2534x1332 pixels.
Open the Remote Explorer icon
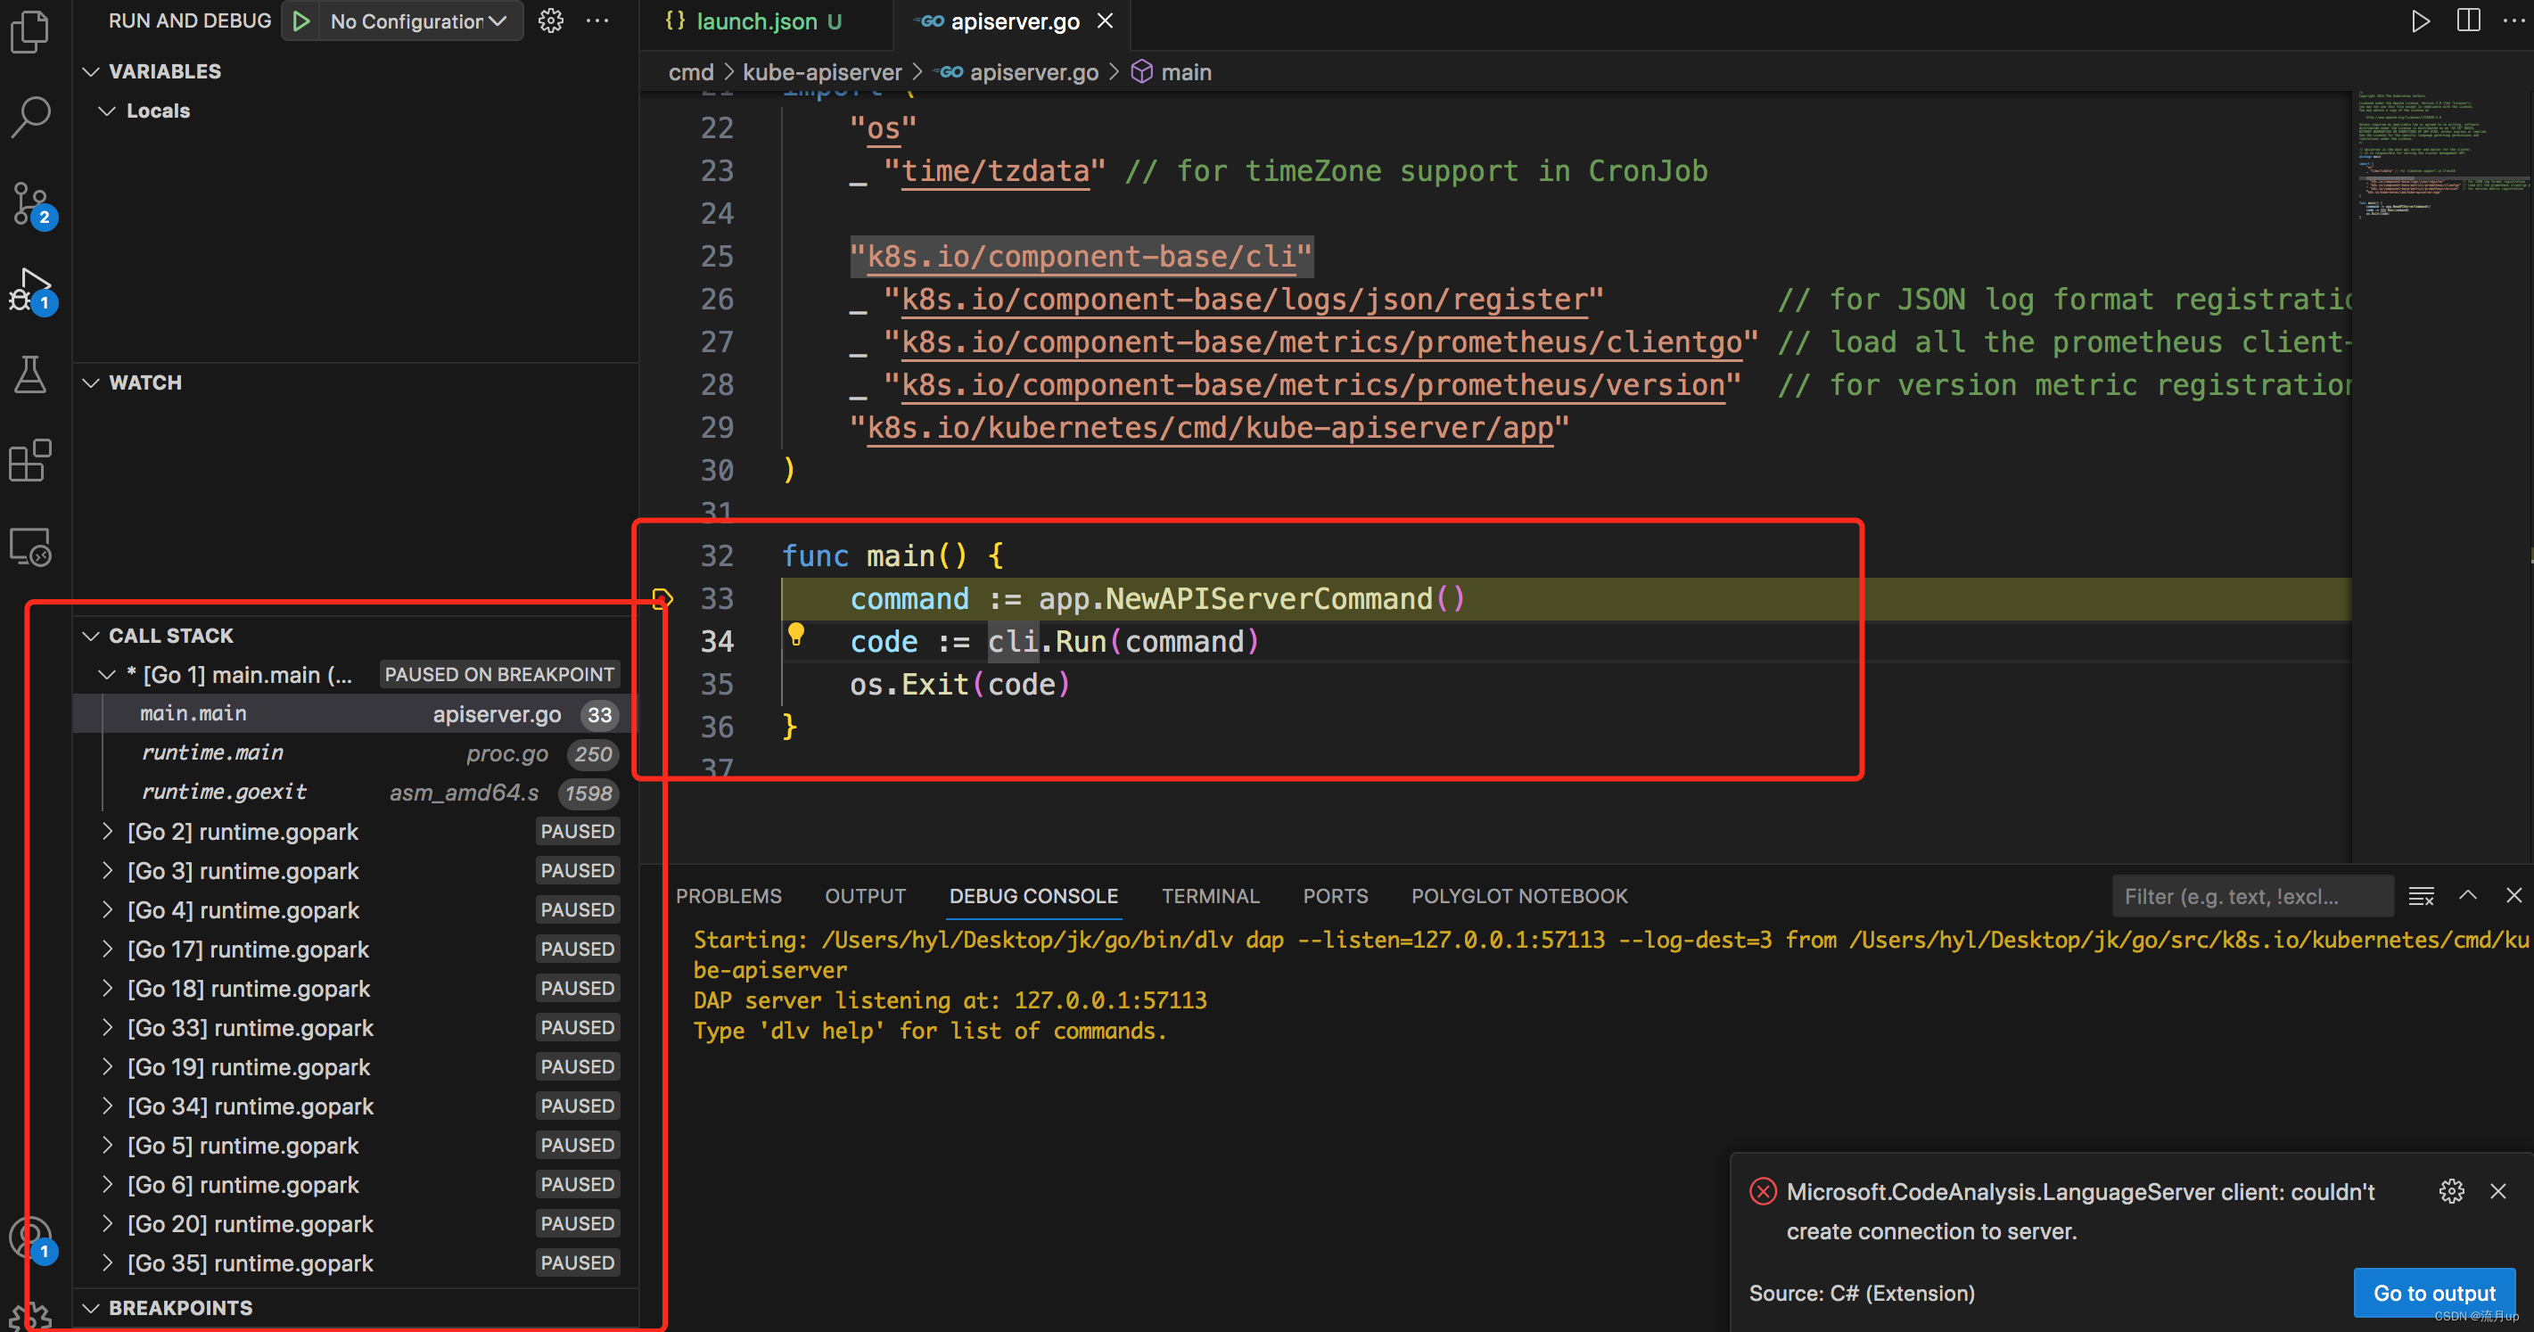coord(29,547)
